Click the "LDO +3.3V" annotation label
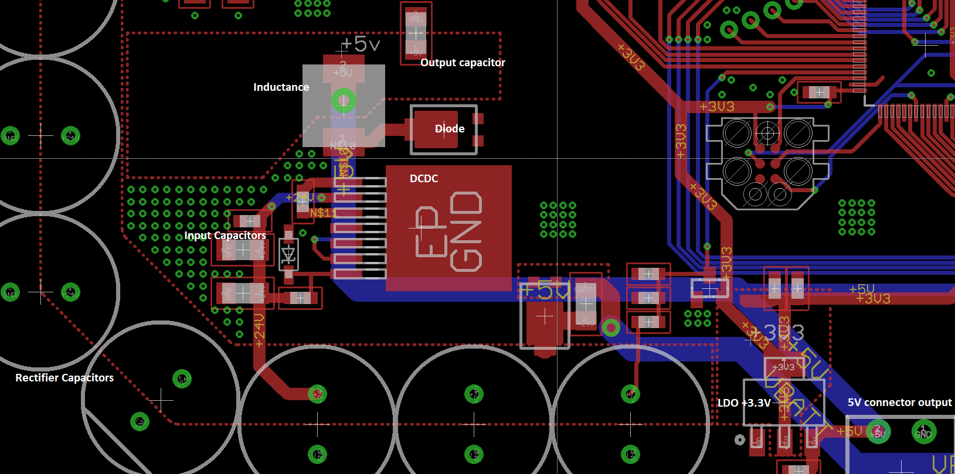The image size is (955, 474). click(x=744, y=403)
